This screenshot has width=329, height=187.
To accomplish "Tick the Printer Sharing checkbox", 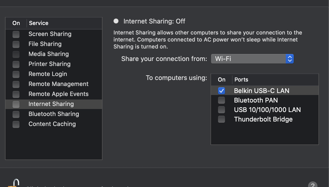I will (16, 64).
